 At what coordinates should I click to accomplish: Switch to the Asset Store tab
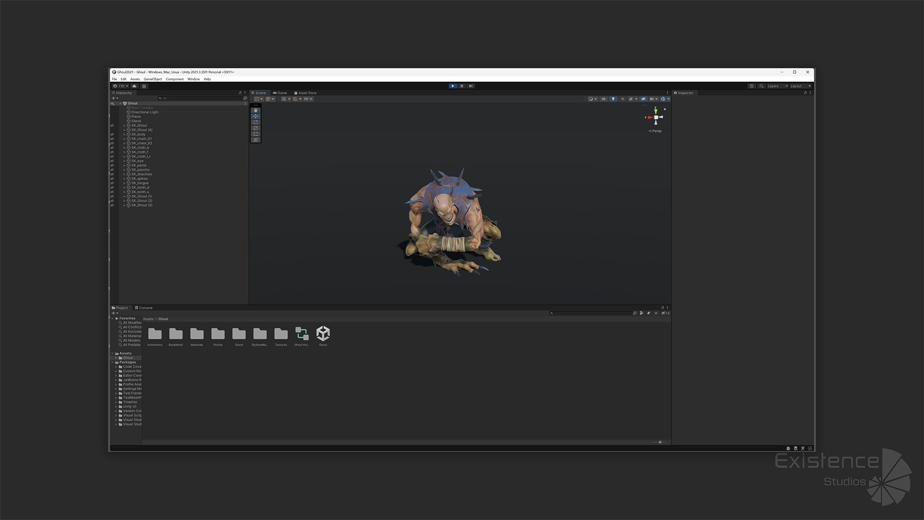(306, 93)
